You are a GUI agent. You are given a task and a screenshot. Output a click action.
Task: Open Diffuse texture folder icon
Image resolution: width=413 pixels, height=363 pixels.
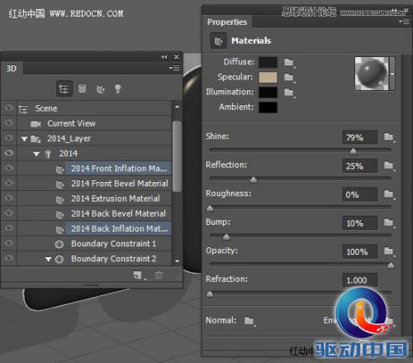tap(289, 62)
